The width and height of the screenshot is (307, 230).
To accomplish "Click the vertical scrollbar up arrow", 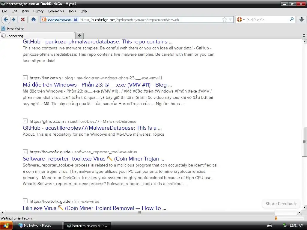I will pyautogui.click(x=304, y=42).
